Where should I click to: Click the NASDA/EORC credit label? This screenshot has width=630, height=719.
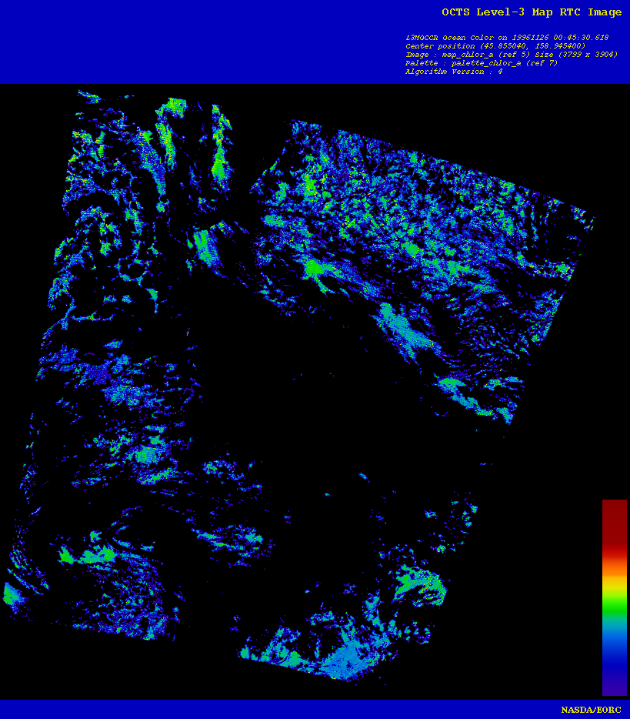pyautogui.click(x=591, y=709)
